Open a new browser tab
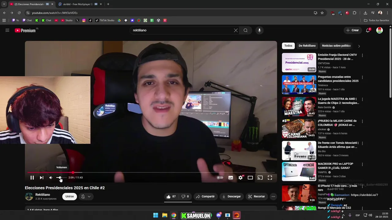This screenshot has height=220, width=392. click(108, 4)
